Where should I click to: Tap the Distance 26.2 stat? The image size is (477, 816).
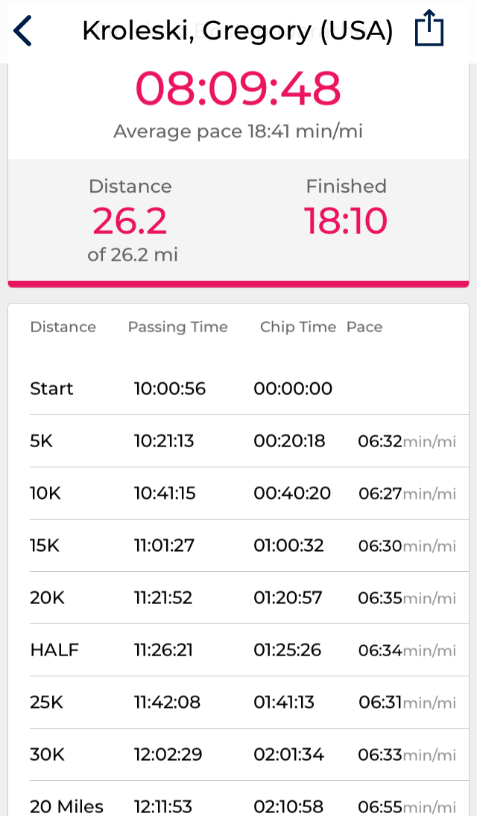130,220
